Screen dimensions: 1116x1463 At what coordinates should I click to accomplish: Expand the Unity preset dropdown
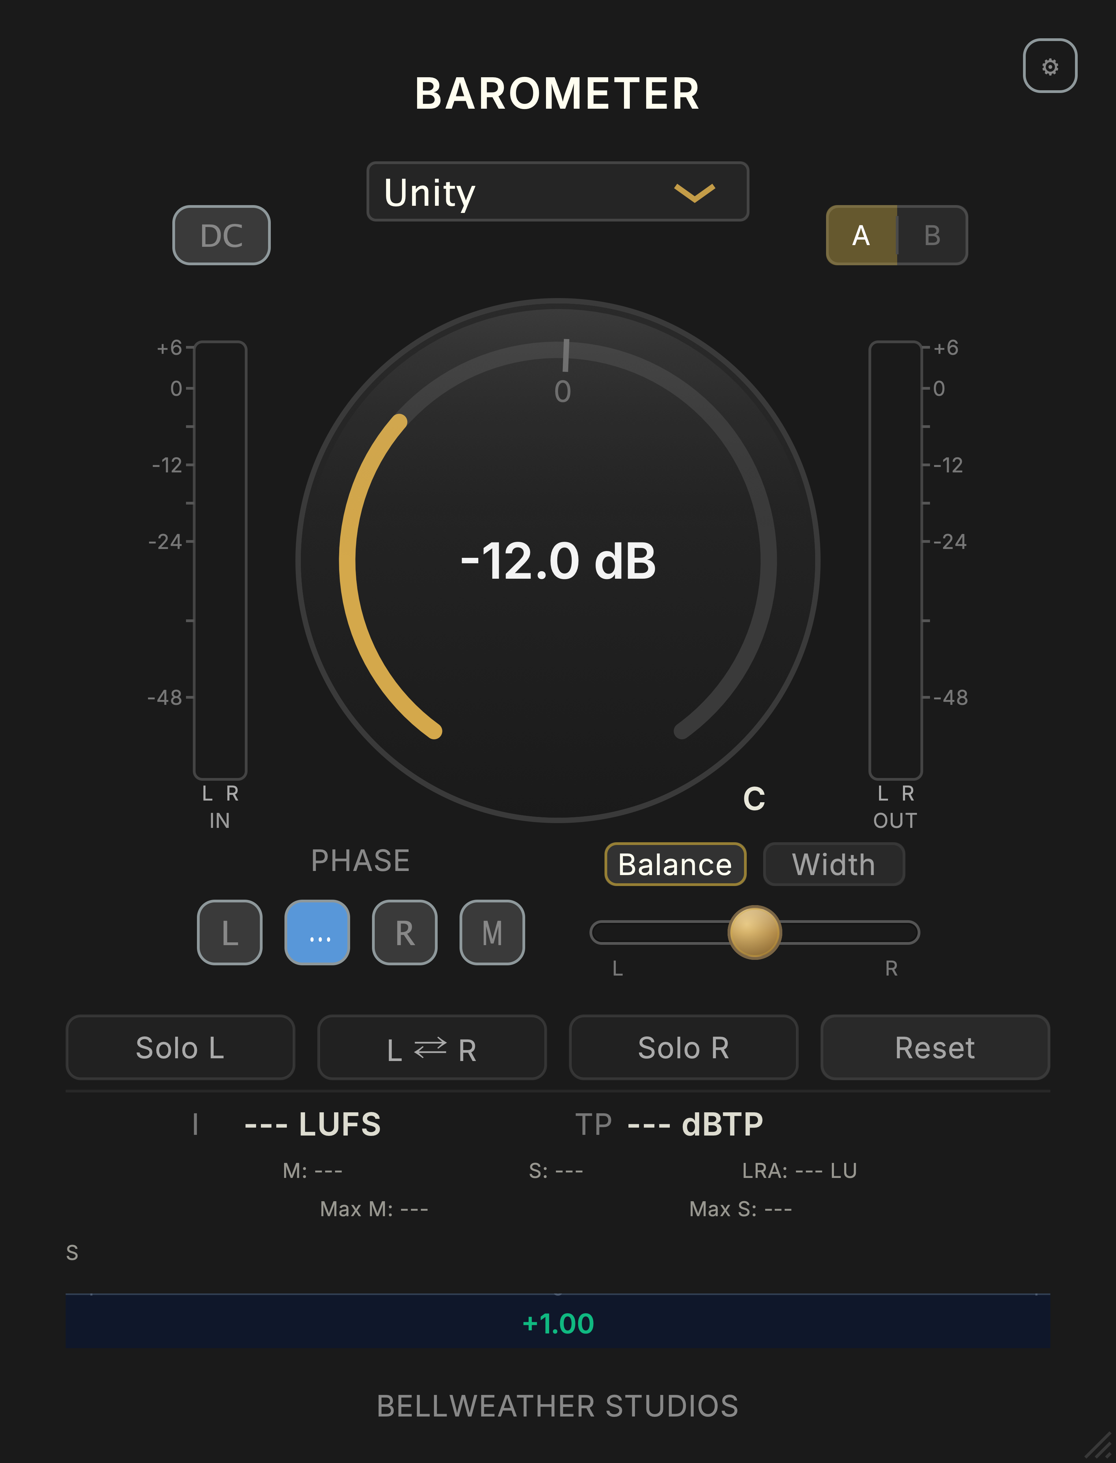coord(557,191)
